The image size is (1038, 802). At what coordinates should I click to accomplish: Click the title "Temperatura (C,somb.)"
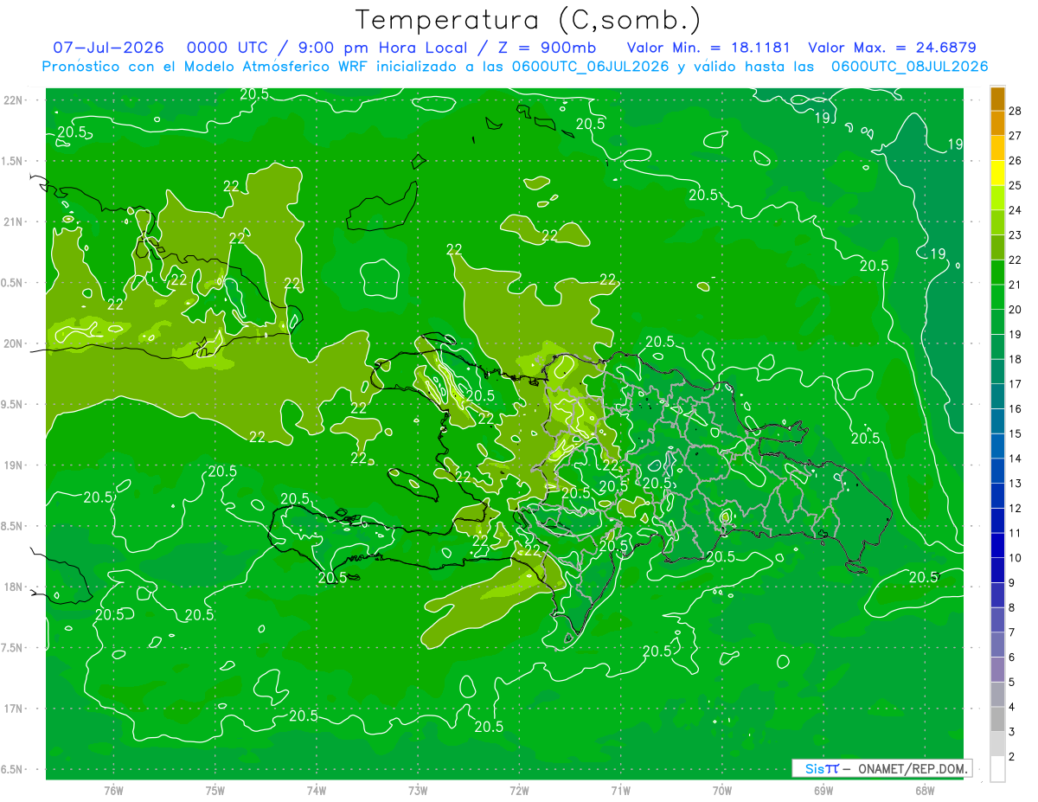click(x=528, y=21)
